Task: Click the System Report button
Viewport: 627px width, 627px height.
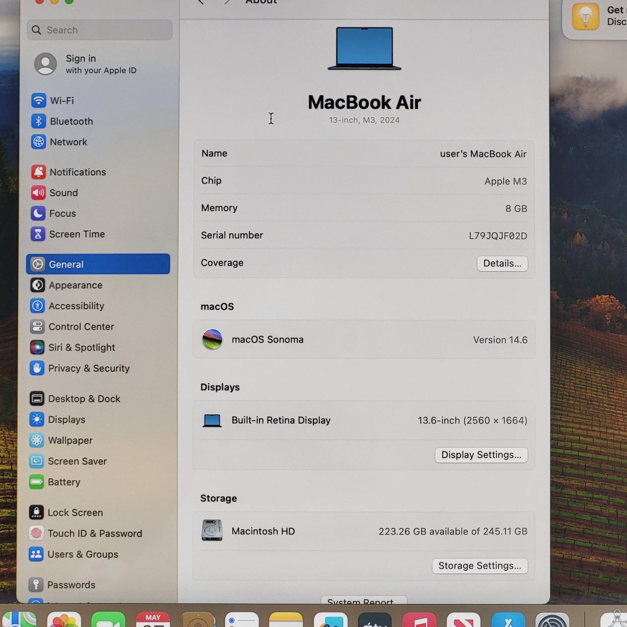Action: click(364, 600)
